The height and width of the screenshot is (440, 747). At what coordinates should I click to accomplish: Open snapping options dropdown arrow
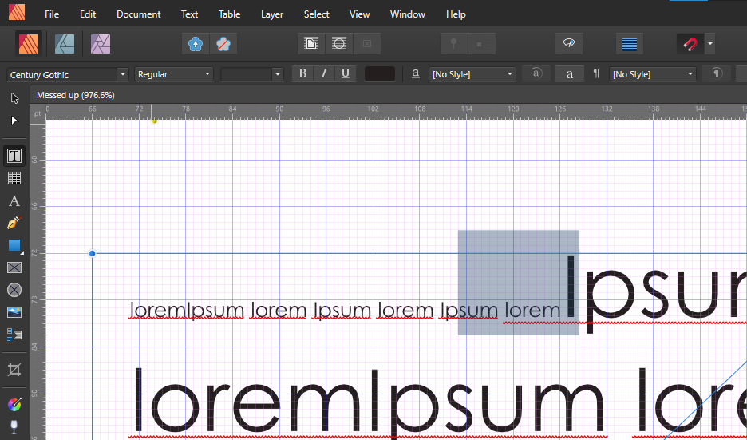(709, 44)
